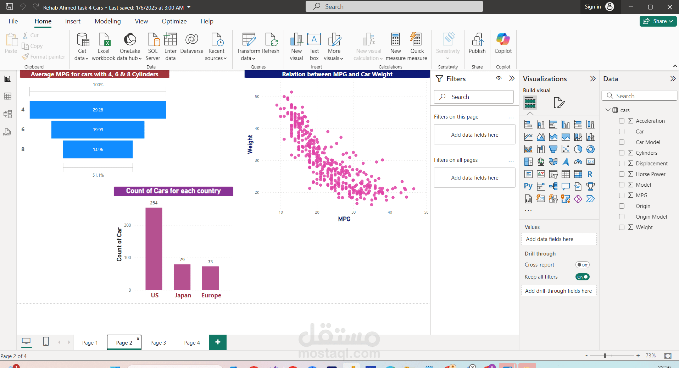The height and width of the screenshot is (368, 679).
Task: Switch to the Modeling ribbon tab
Action: click(108, 21)
